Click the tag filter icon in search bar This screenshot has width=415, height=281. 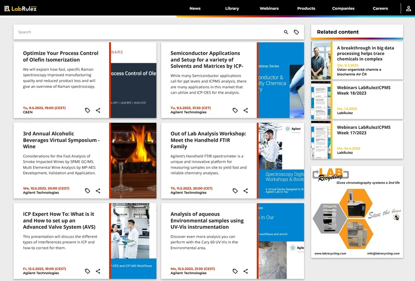tap(296, 32)
